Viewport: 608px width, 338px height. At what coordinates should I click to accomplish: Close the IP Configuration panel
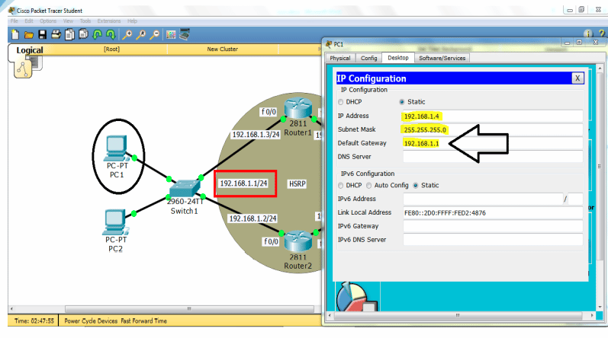click(577, 78)
